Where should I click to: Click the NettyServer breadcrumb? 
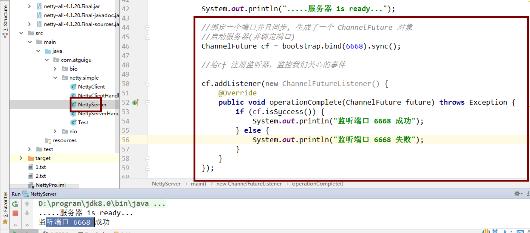coord(166,184)
